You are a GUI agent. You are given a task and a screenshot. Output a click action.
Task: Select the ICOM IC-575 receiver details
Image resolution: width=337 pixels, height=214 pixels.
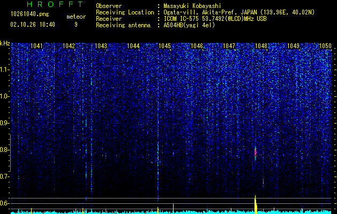coord(215,19)
